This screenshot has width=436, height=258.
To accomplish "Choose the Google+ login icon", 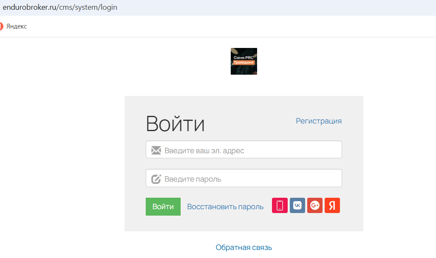I will coord(315,206).
